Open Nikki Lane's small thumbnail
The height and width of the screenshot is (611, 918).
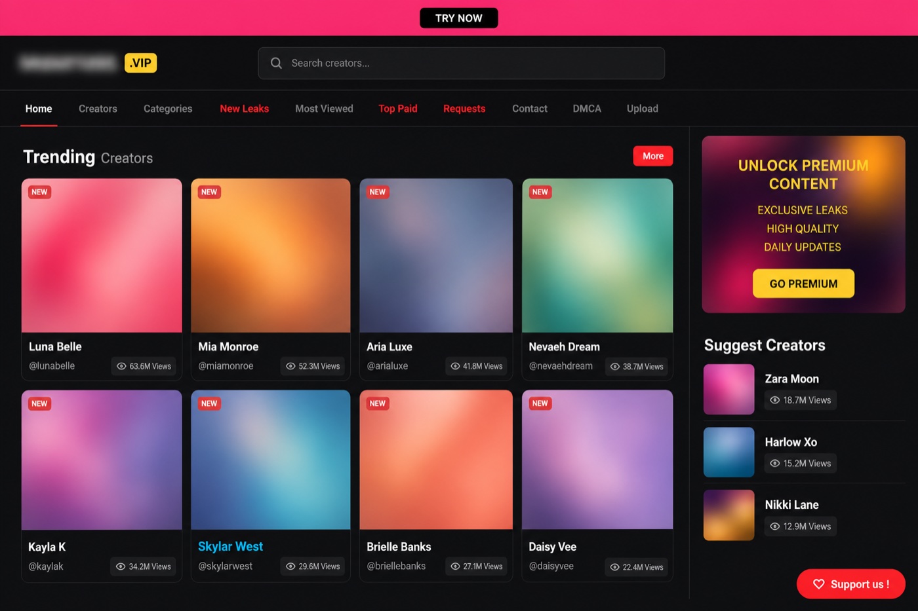coord(729,515)
